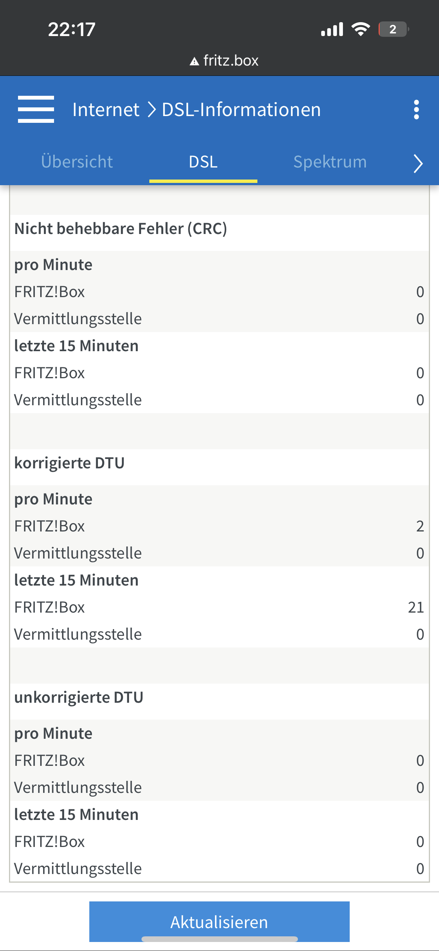
Task: Tap the status bar clock 22:17
Action: (x=72, y=30)
